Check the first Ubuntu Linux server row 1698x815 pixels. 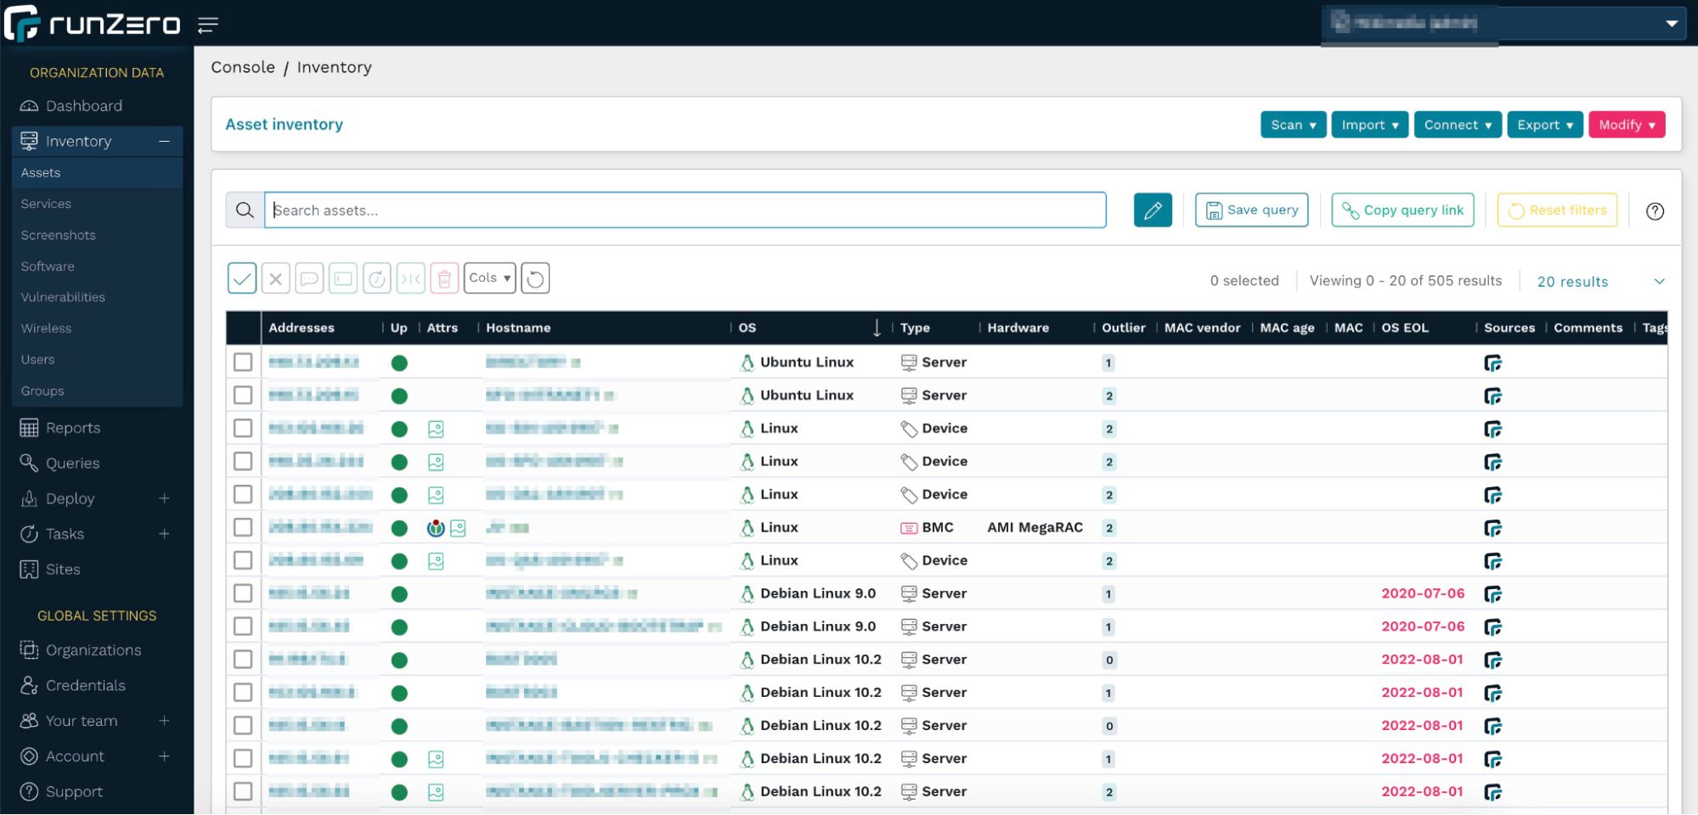243,363
